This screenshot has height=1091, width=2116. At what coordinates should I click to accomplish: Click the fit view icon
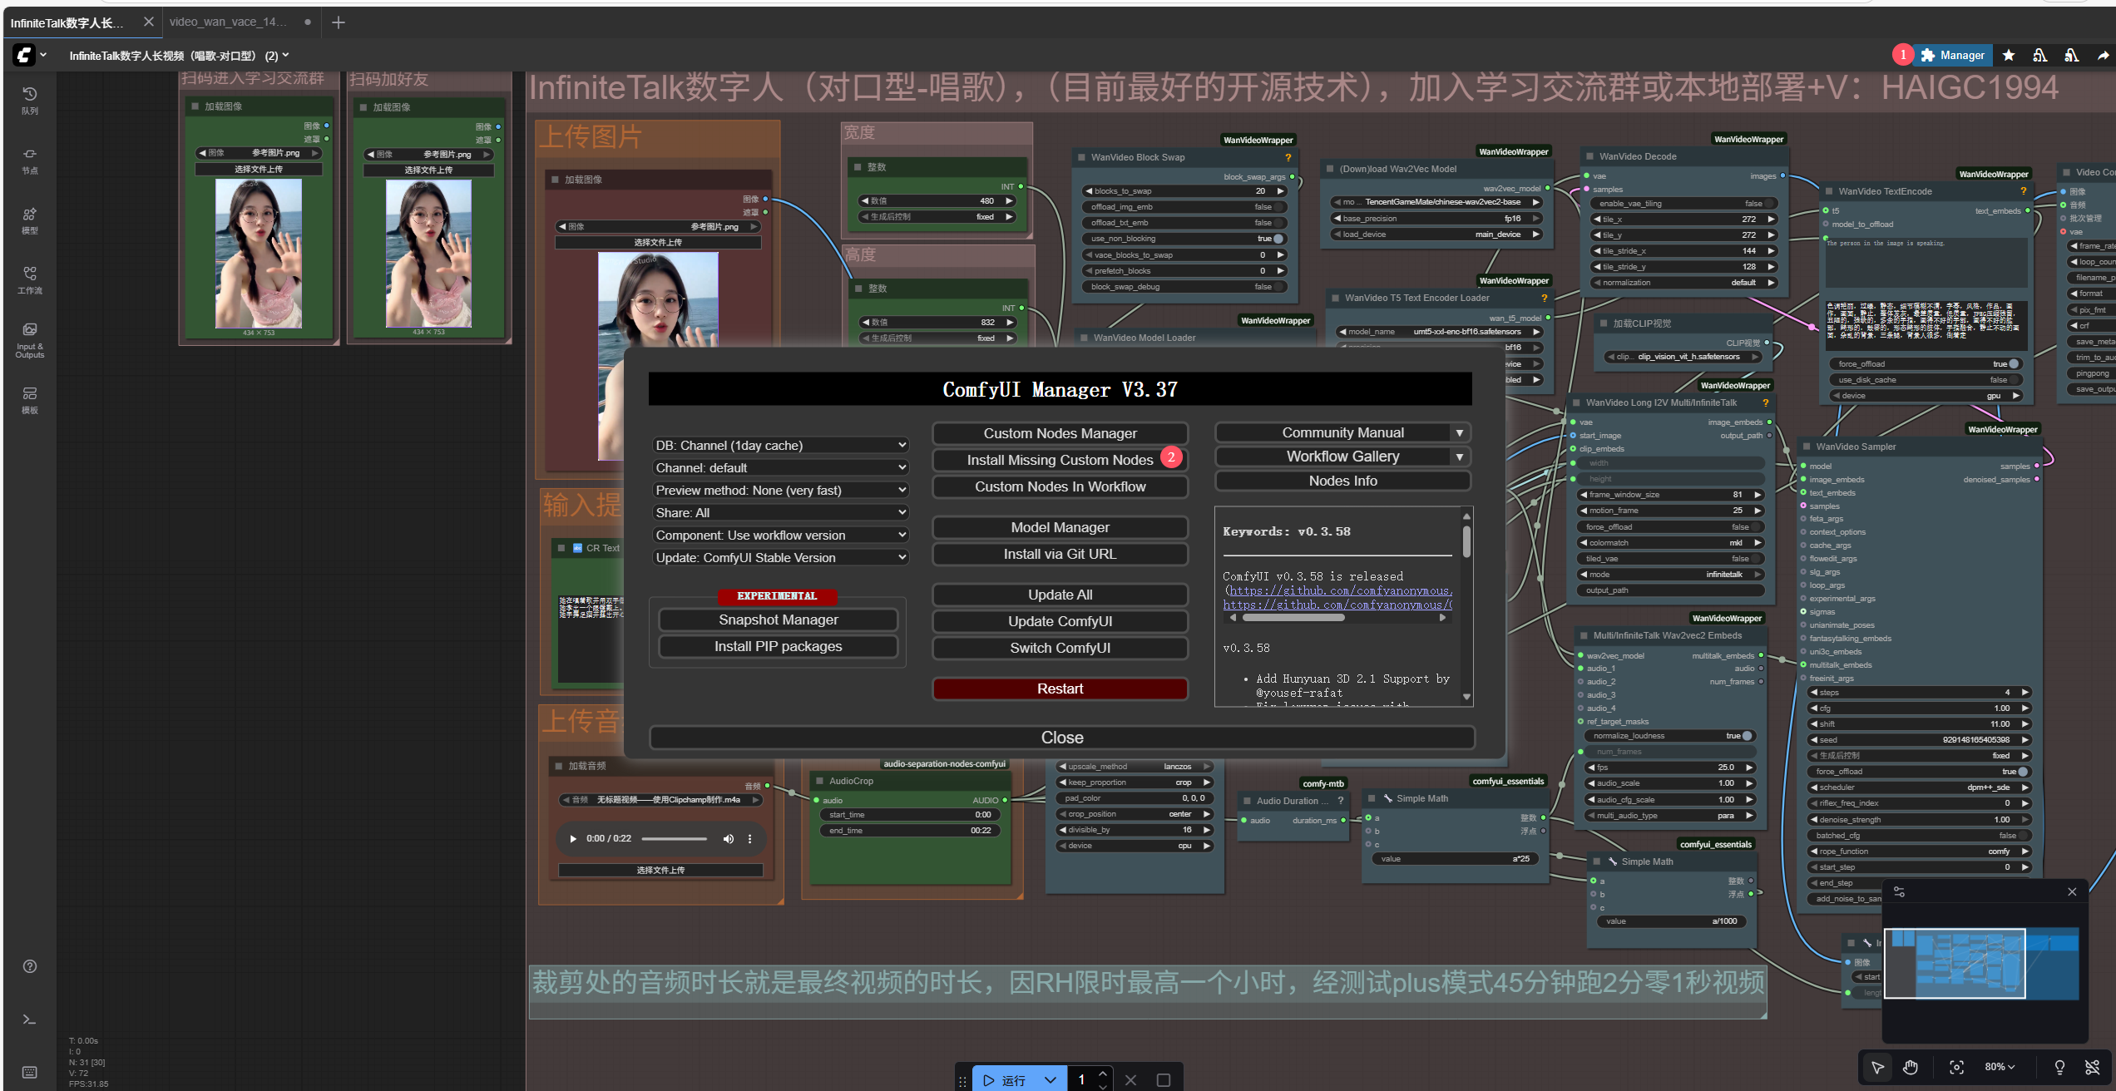(x=1956, y=1068)
